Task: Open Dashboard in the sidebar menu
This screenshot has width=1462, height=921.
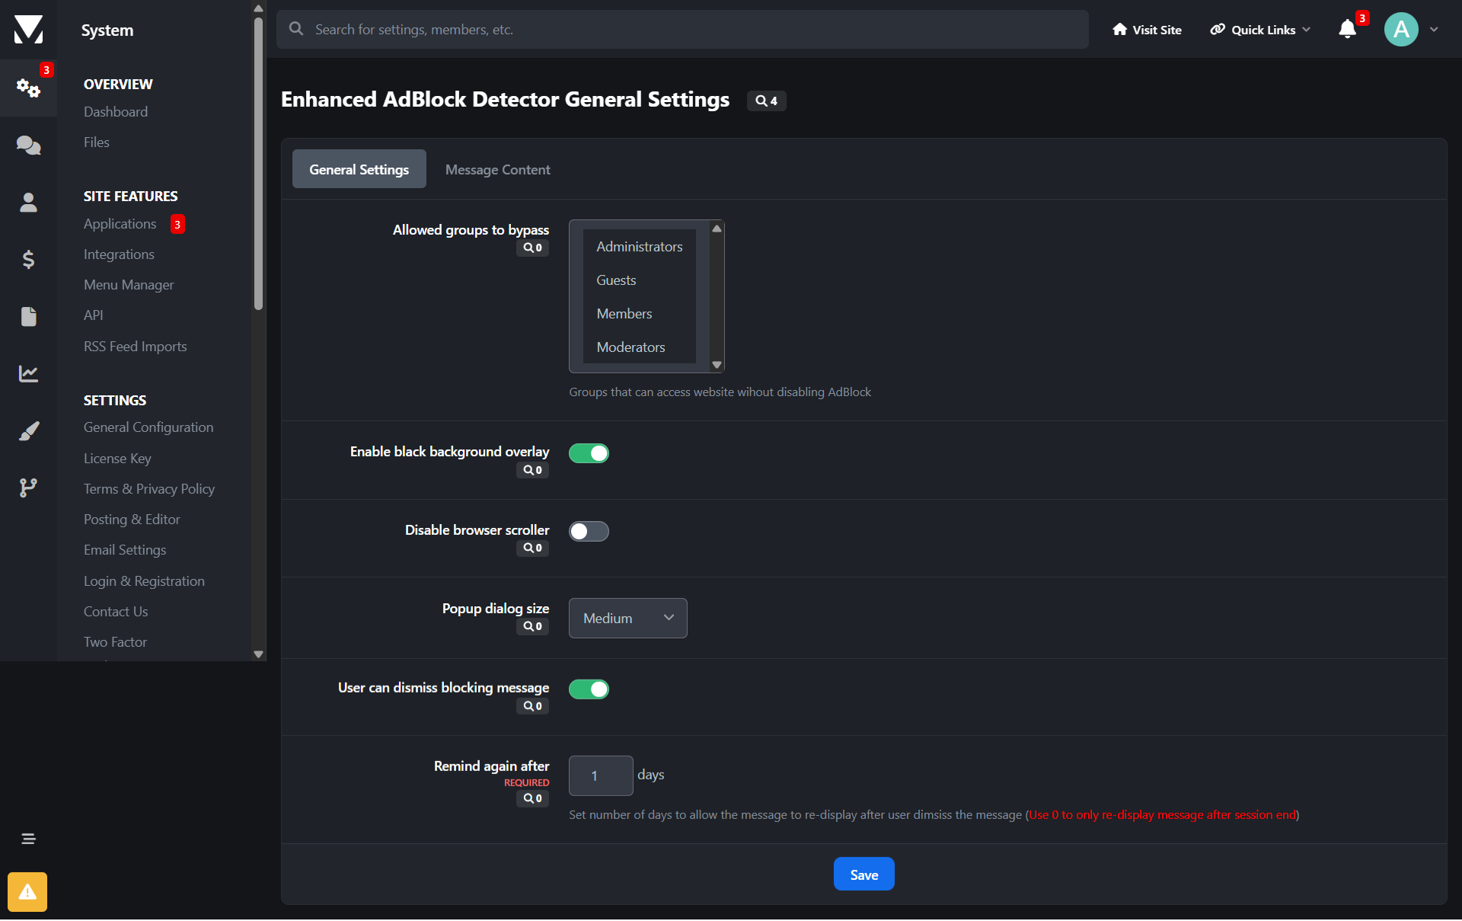Action: [116, 112]
